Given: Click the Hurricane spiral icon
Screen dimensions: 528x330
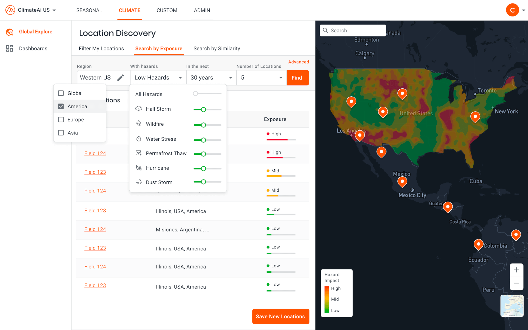Looking at the screenshot, I should click(139, 168).
